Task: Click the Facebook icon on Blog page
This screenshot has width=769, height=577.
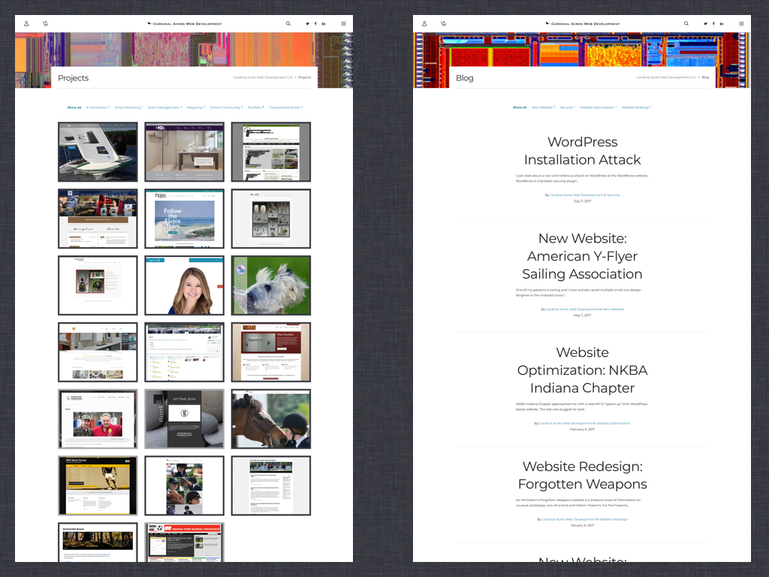Action: [713, 23]
